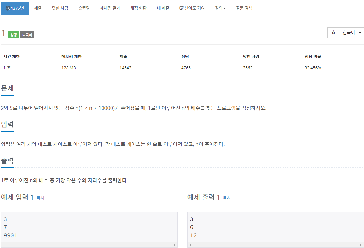Click the green 성공 badge

[x=14, y=35]
